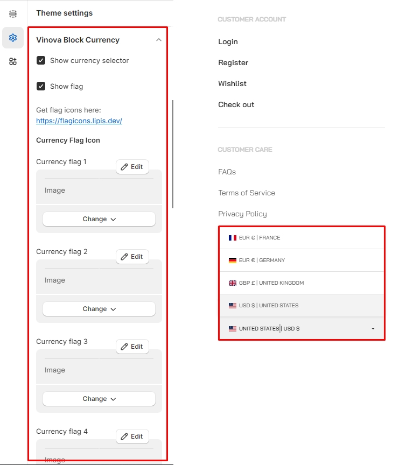This screenshot has width=406, height=465.
Task: Expand Change dropdown for Currency flag 3
Action: pyautogui.click(x=99, y=399)
